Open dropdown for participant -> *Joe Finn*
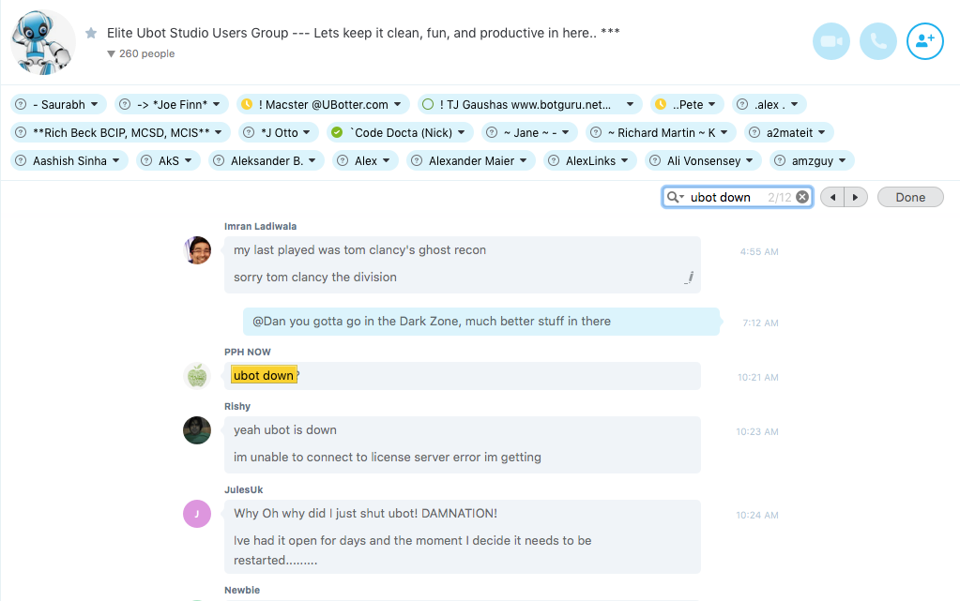The image size is (960, 601). click(x=216, y=105)
